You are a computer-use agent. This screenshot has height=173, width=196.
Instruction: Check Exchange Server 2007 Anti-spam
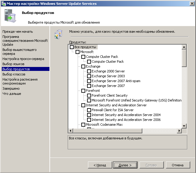click(x=89, y=81)
